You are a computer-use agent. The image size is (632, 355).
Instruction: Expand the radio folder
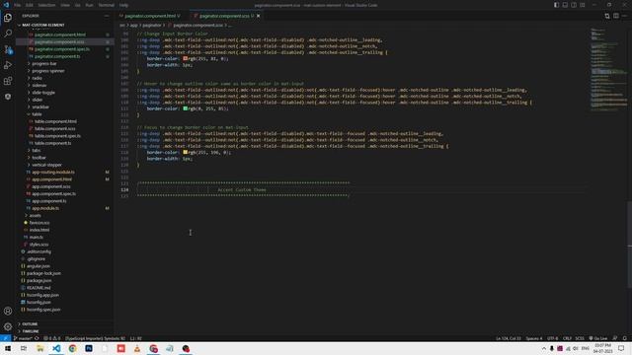pos(38,78)
